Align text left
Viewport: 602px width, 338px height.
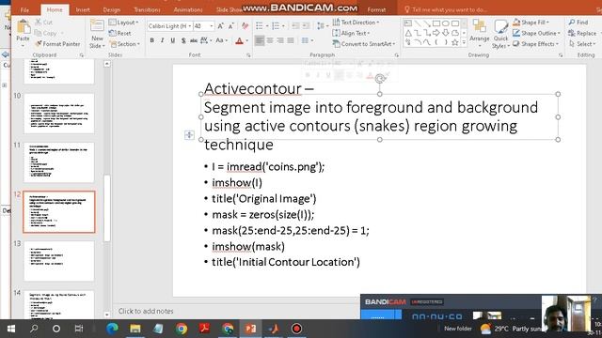[x=260, y=40]
